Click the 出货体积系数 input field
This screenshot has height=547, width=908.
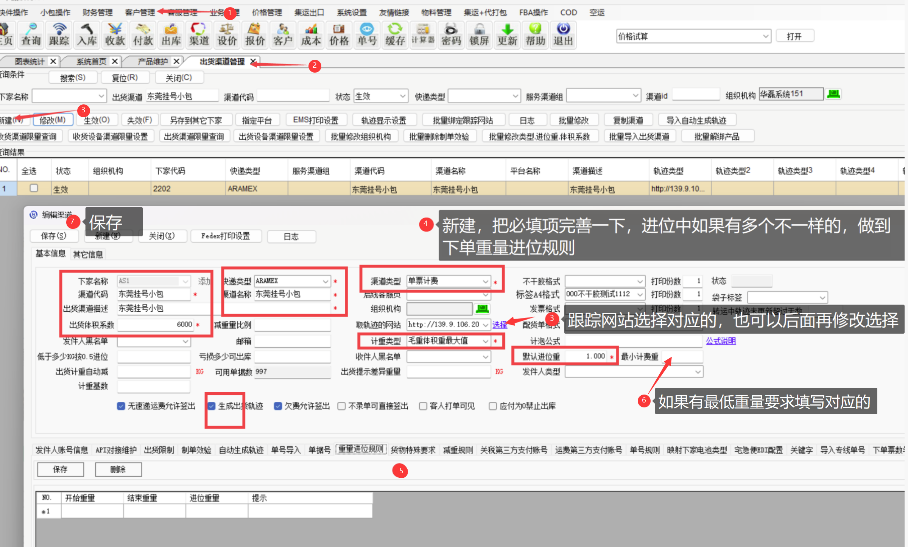point(155,325)
